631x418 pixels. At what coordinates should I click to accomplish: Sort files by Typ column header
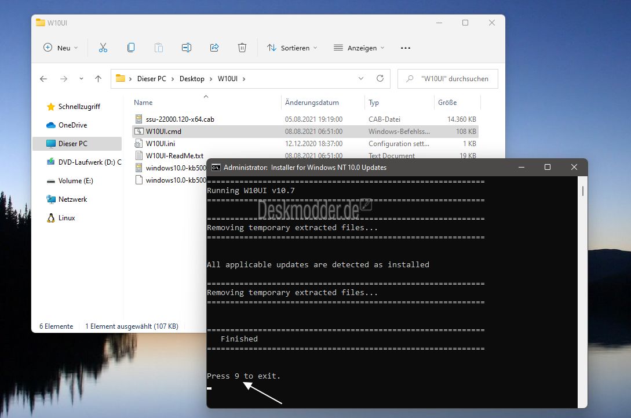(374, 103)
